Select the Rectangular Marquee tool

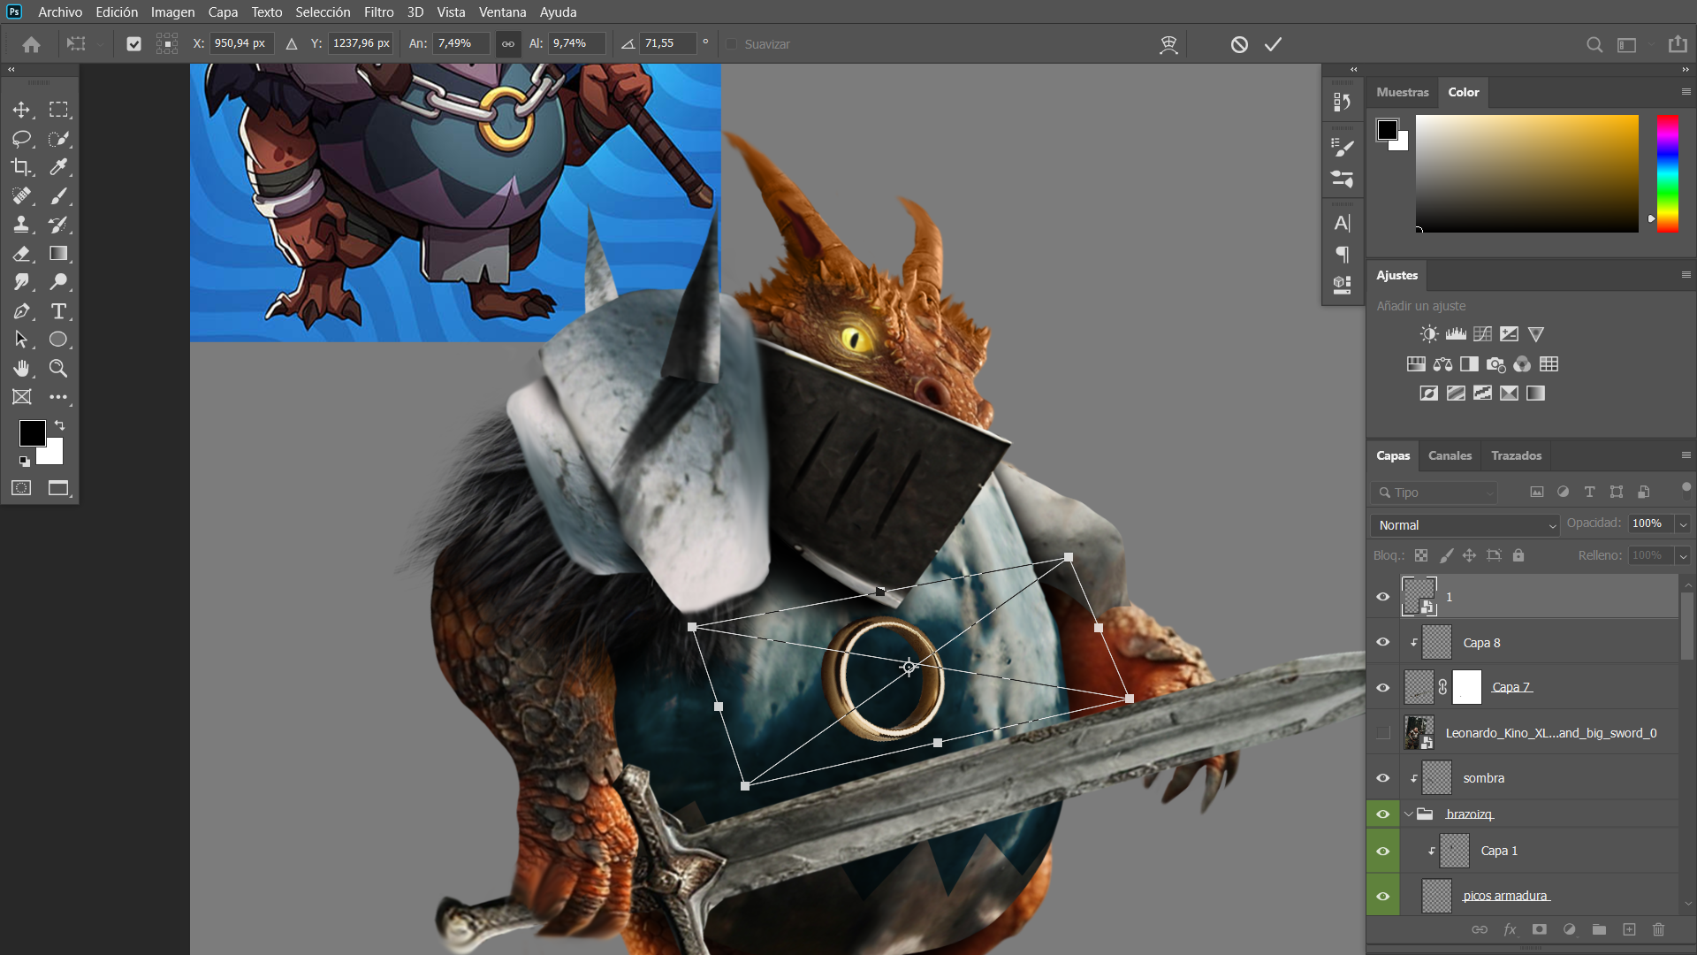[x=58, y=110]
